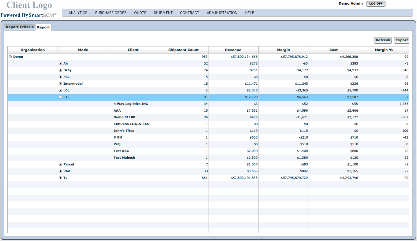Click the Refresh button
The image size is (417, 241).
(x=383, y=40)
